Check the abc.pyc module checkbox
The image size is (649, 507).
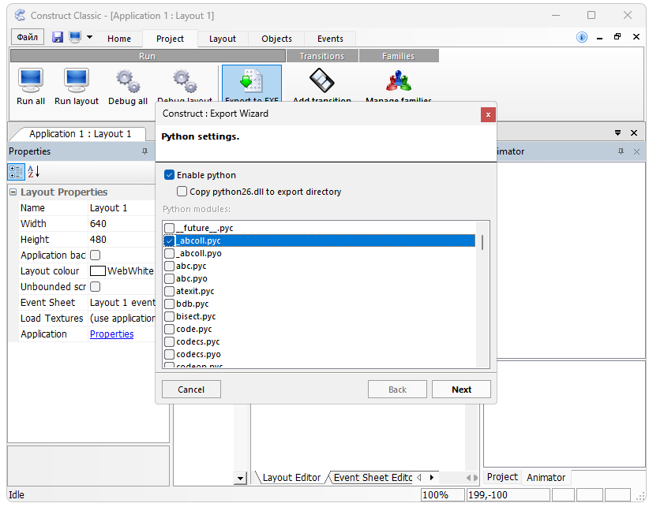(170, 267)
